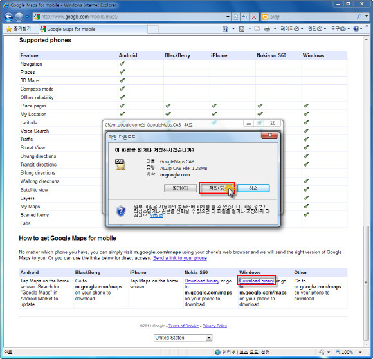Click Windows Download binary link
Screen dimensions: 373x359
pyautogui.click(x=257, y=281)
